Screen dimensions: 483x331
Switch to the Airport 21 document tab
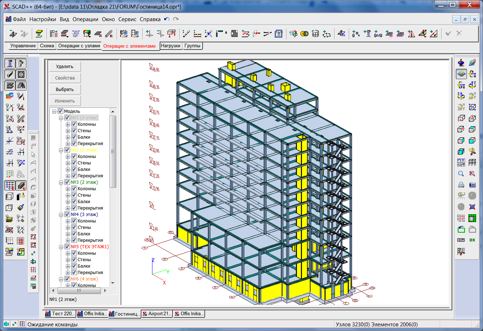pos(157,314)
